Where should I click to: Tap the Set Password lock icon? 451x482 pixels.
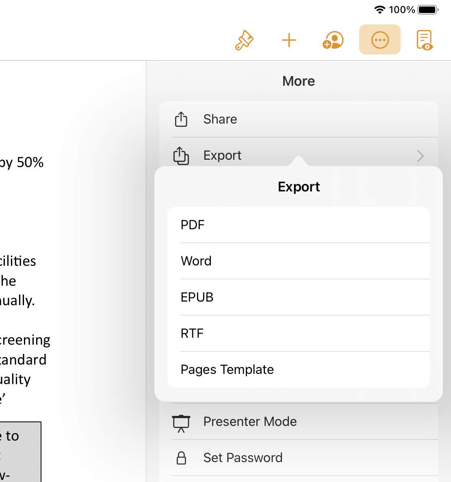coord(181,458)
